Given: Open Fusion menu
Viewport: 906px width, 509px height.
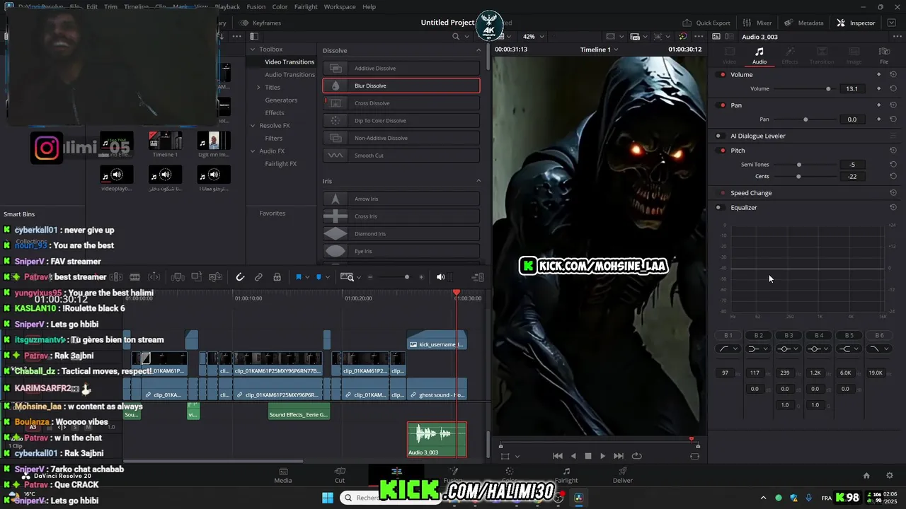Looking at the screenshot, I should 256,6.
